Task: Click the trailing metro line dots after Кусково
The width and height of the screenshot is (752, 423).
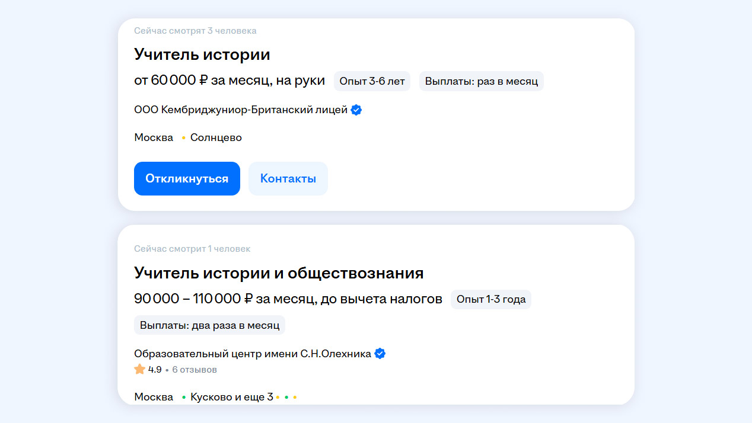Action: coord(286,397)
